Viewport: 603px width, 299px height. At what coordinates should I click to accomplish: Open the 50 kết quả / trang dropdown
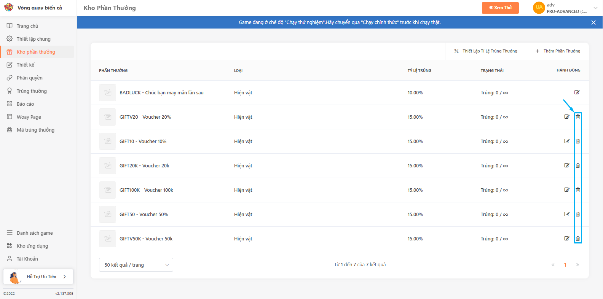tap(136, 265)
